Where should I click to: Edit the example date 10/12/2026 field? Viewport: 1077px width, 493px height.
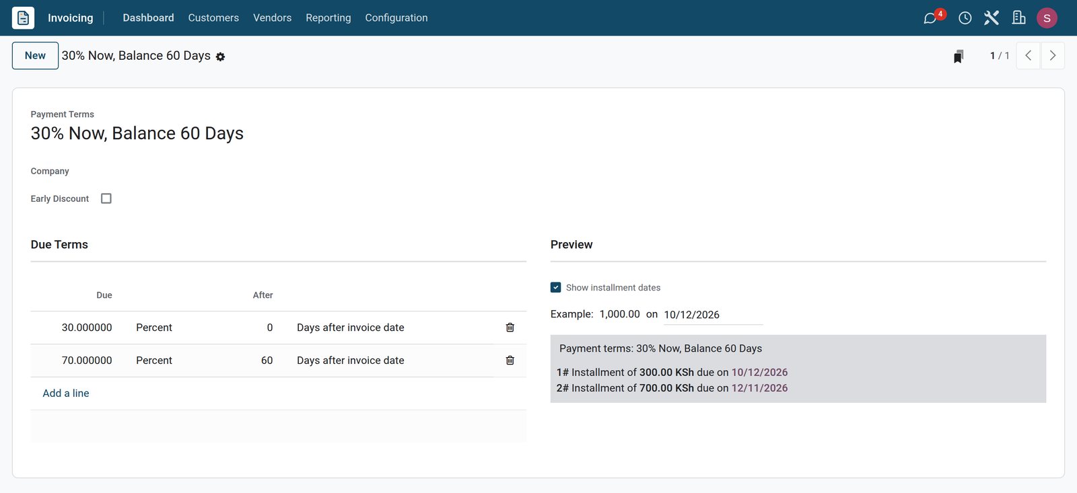pyautogui.click(x=713, y=315)
